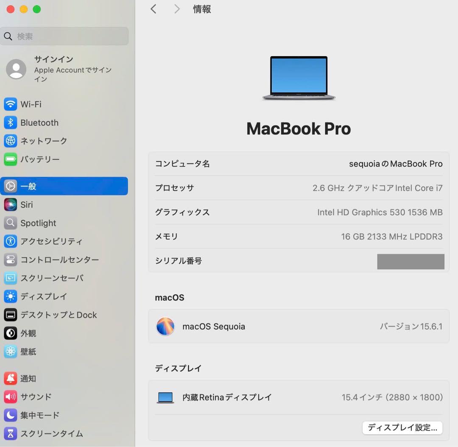Select the Wi-Fi icon in sidebar
The image size is (458, 447).
pos(11,104)
